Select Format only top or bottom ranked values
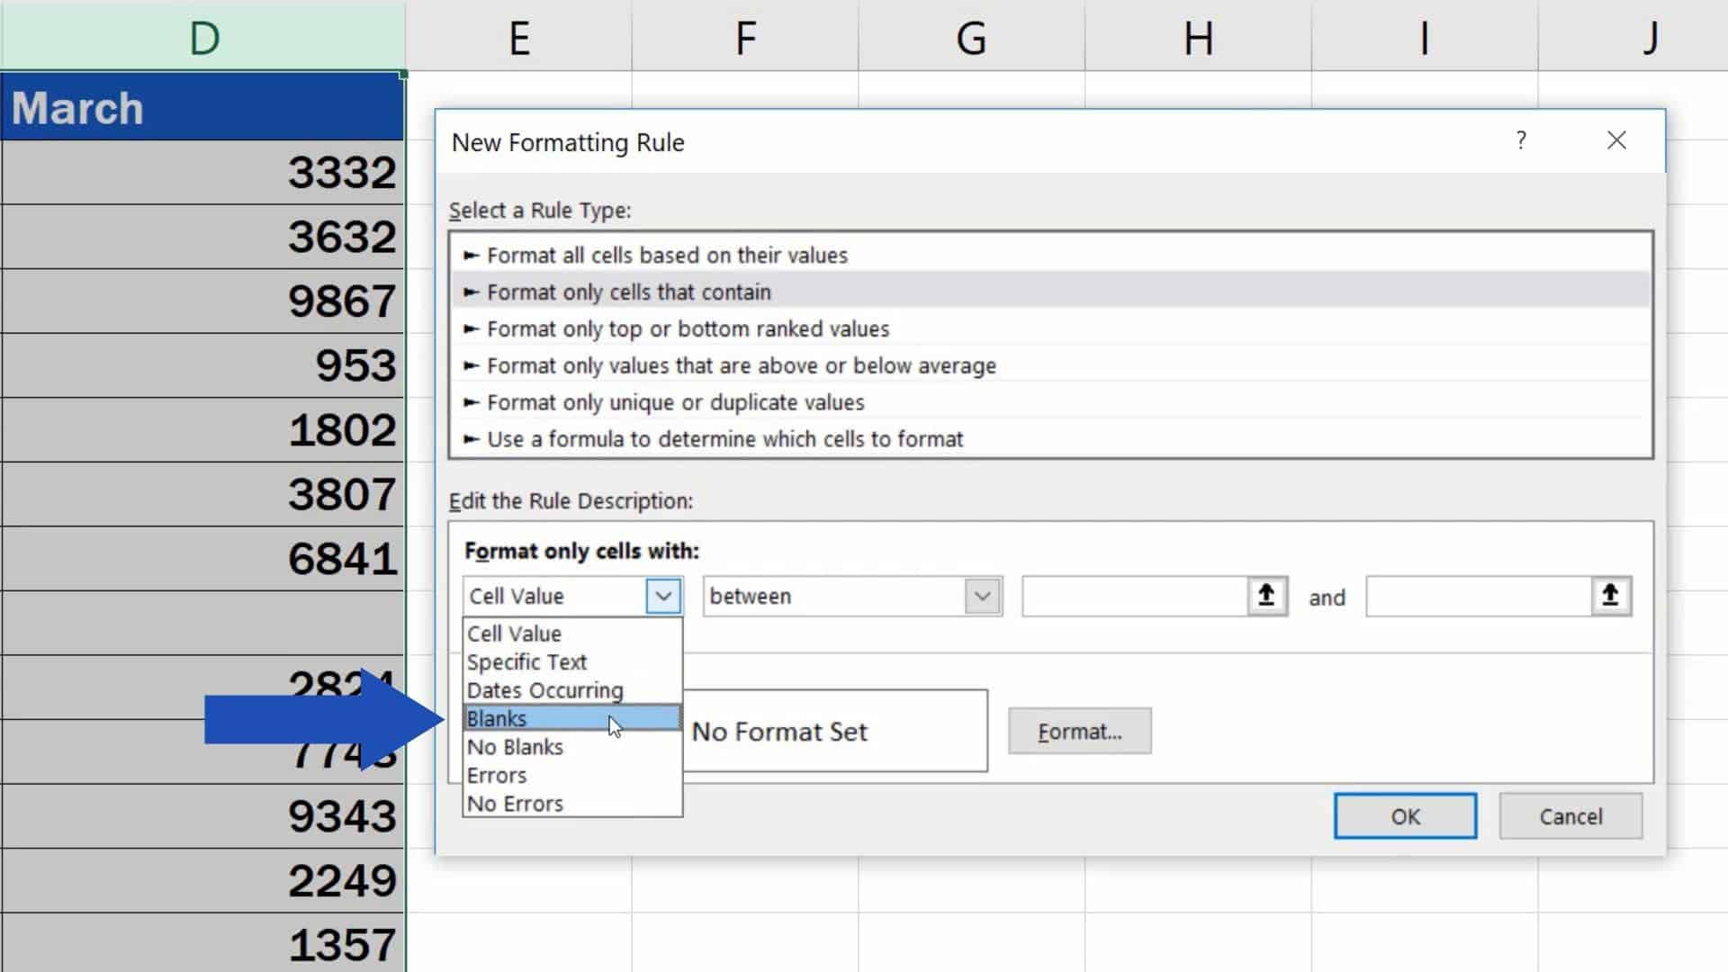The width and height of the screenshot is (1728, 972). tap(688, 328)
